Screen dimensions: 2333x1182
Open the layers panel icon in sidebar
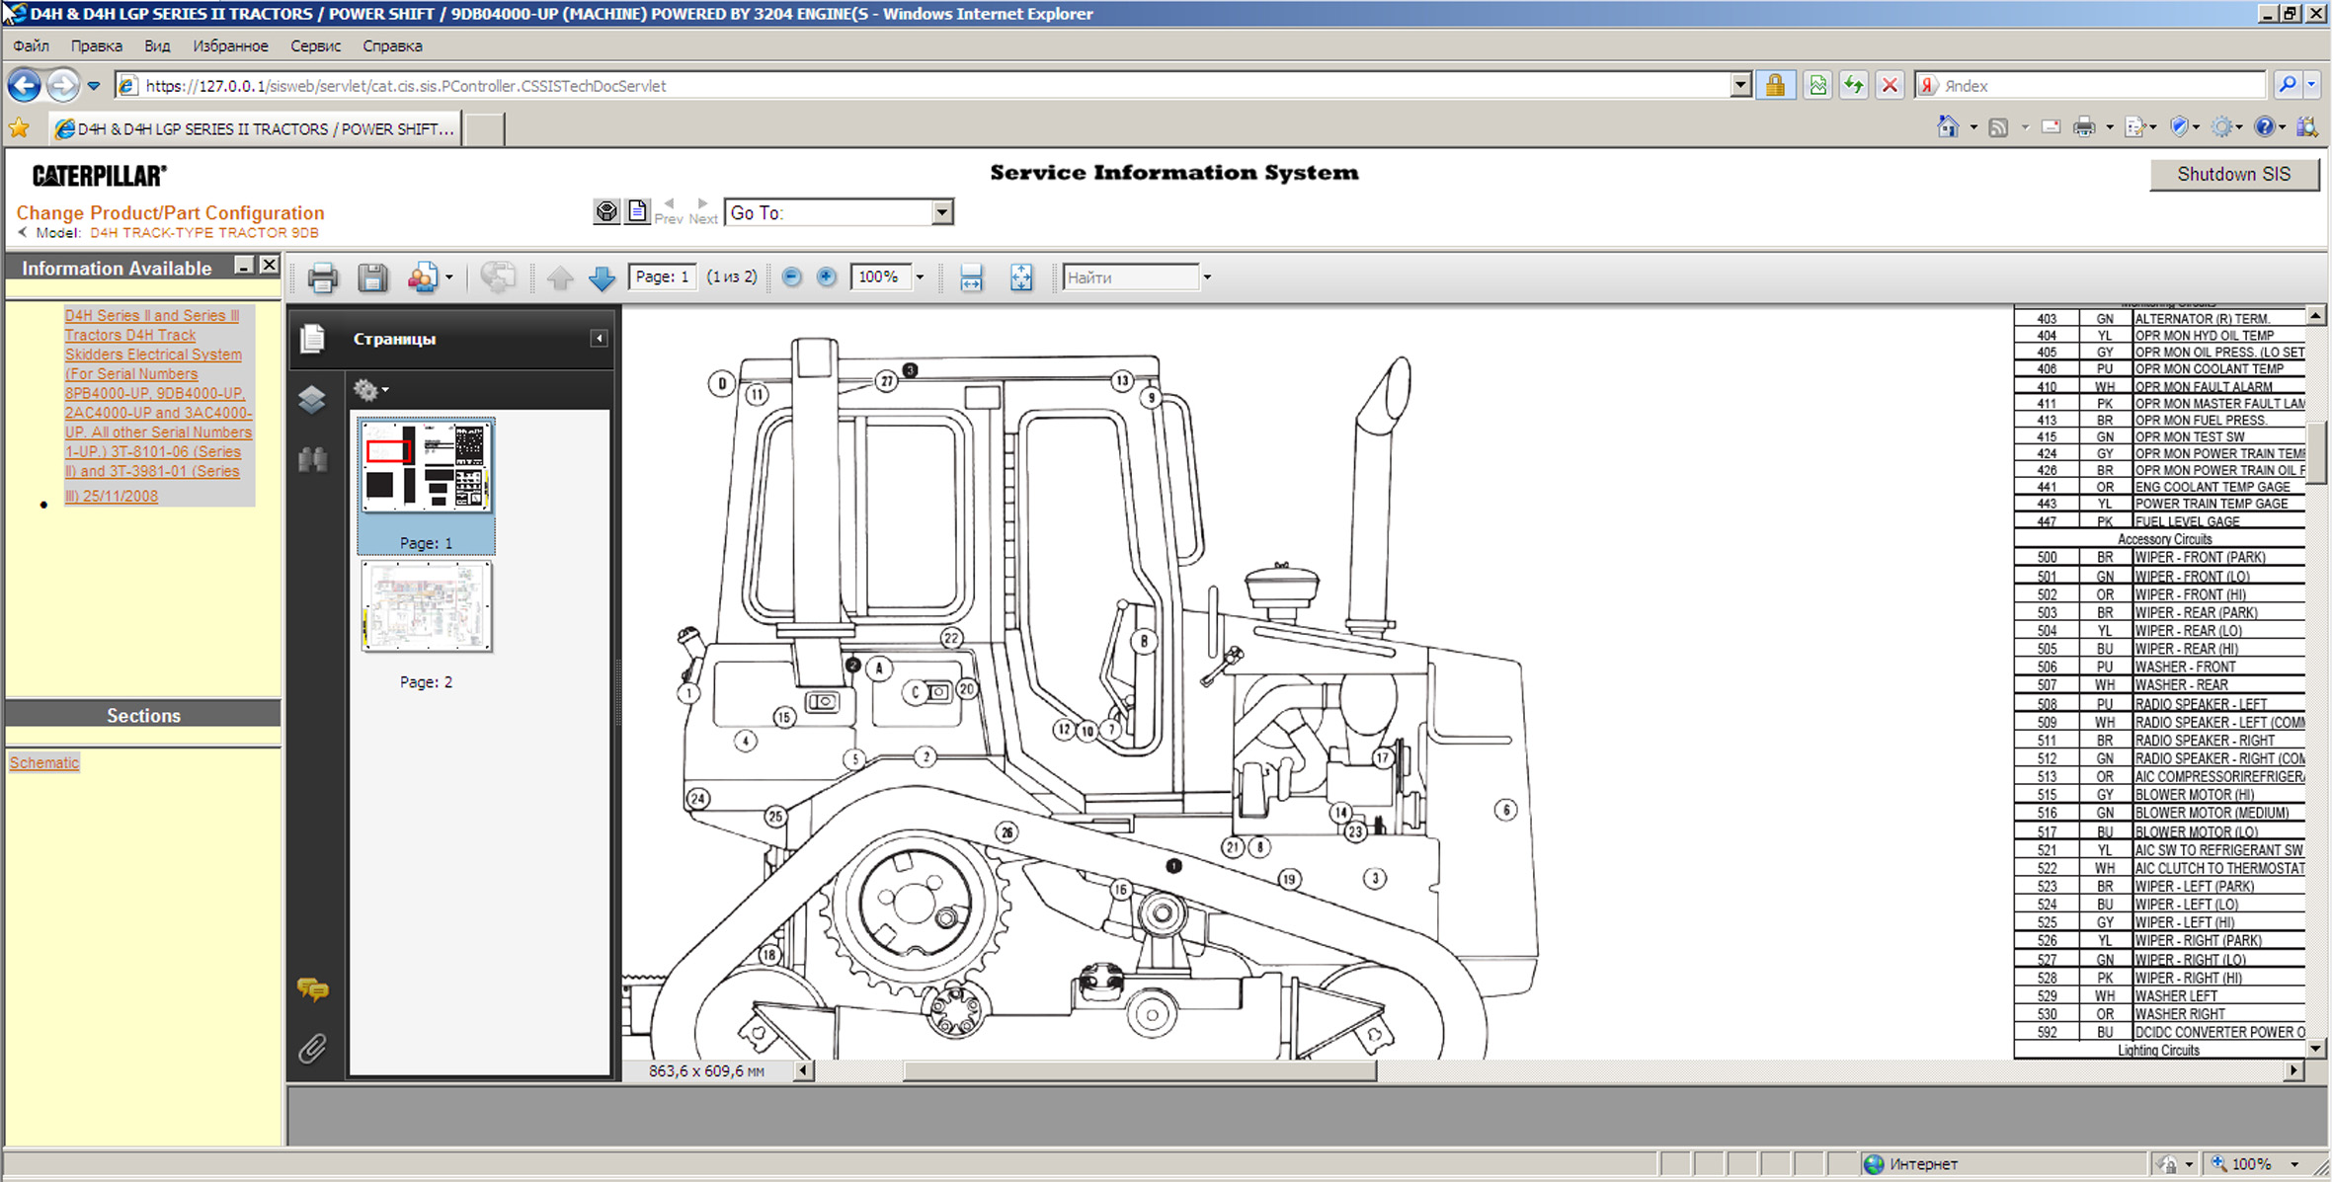(312, 399)
